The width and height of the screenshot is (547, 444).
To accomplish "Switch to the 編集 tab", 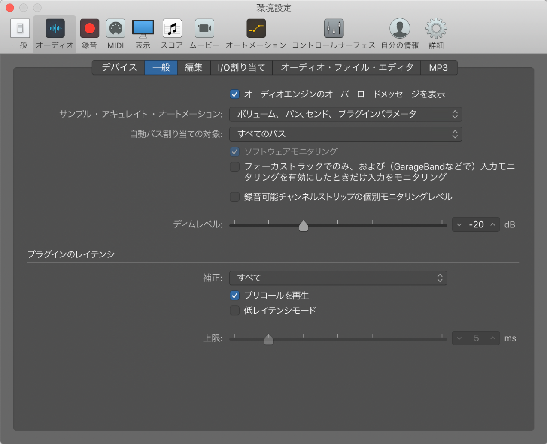I will [x=194, y=67].
